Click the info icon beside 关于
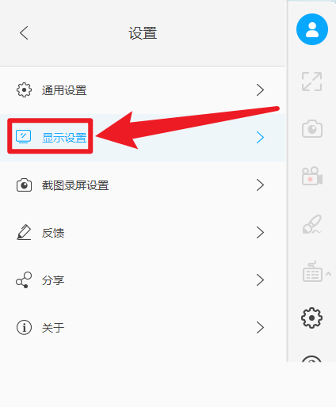 tap(24, 328)
